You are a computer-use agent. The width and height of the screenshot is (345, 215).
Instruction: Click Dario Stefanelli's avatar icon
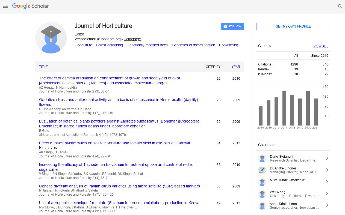[x=262, y=159]
